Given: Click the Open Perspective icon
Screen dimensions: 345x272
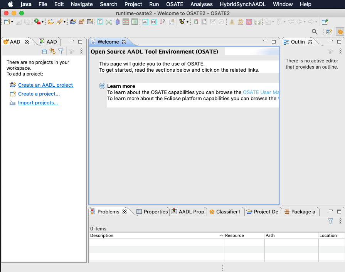Looking at the screenshot, I should click(329, 32).
